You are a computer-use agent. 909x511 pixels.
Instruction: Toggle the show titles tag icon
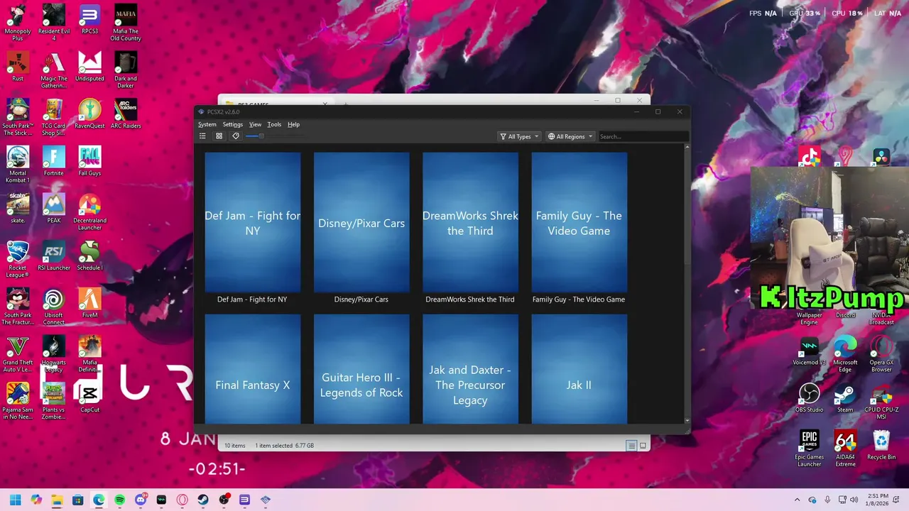(x=236, y=136)
